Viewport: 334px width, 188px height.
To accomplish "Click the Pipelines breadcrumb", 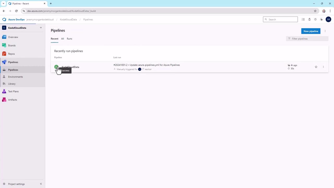I will (x=88, y=20).
